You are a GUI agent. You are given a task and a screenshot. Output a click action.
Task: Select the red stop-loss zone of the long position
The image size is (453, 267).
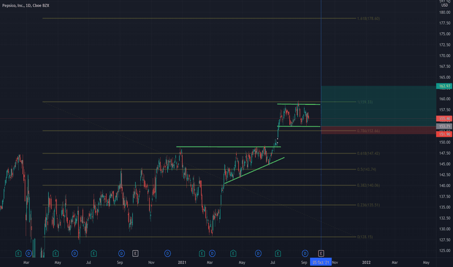(379, 130)
